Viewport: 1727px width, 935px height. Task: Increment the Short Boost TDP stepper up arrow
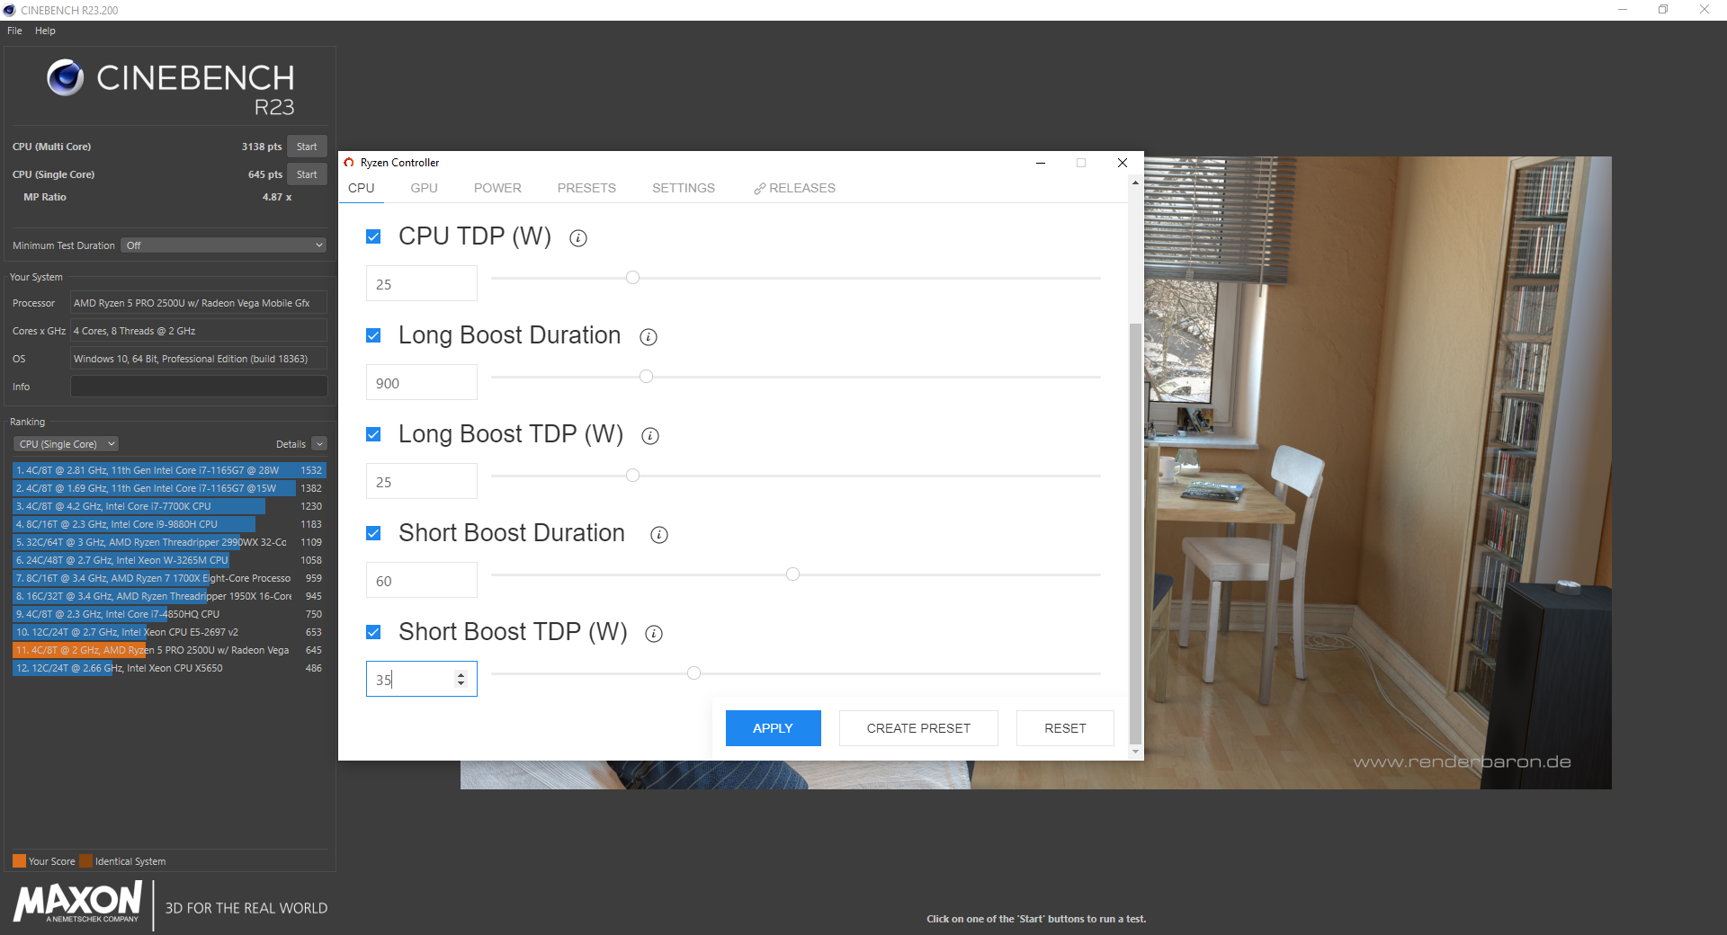click(x=461, y=675)
